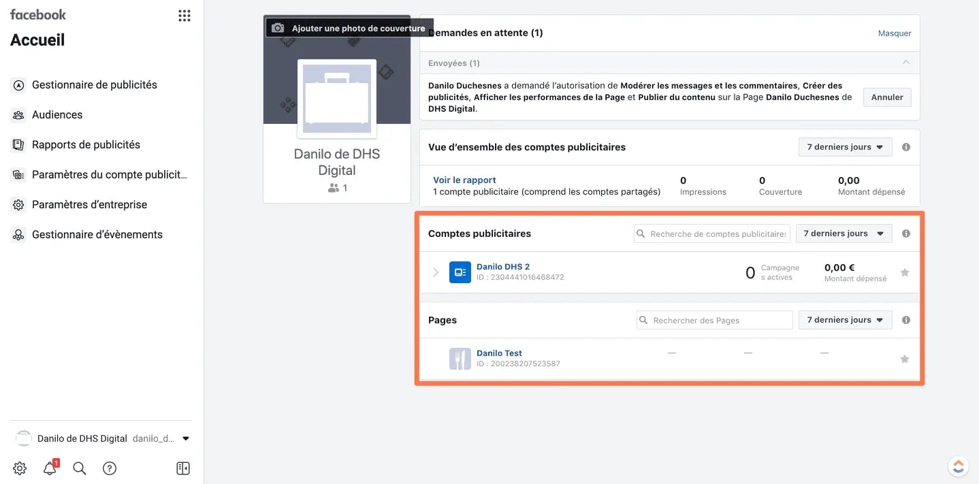Open the notifications bell icon
The width and height of the screenshot is (979, 484).
click(50, 468)
